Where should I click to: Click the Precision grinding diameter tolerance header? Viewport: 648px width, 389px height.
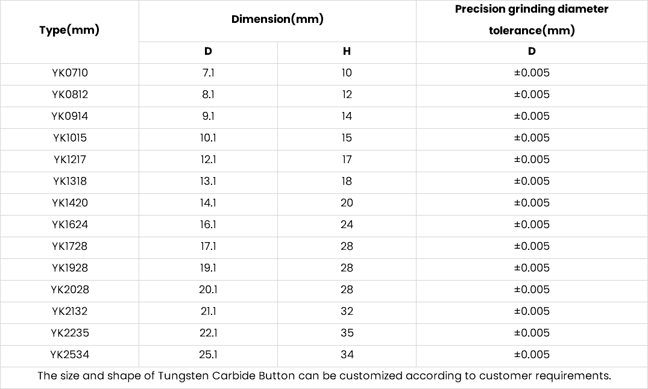[x=532, y=19]
